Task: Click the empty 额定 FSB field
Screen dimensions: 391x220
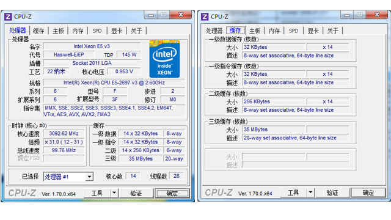Action: point(64,158)
